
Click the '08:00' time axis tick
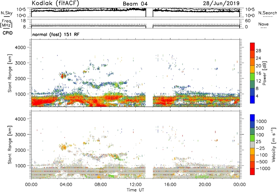coord(100,185)
